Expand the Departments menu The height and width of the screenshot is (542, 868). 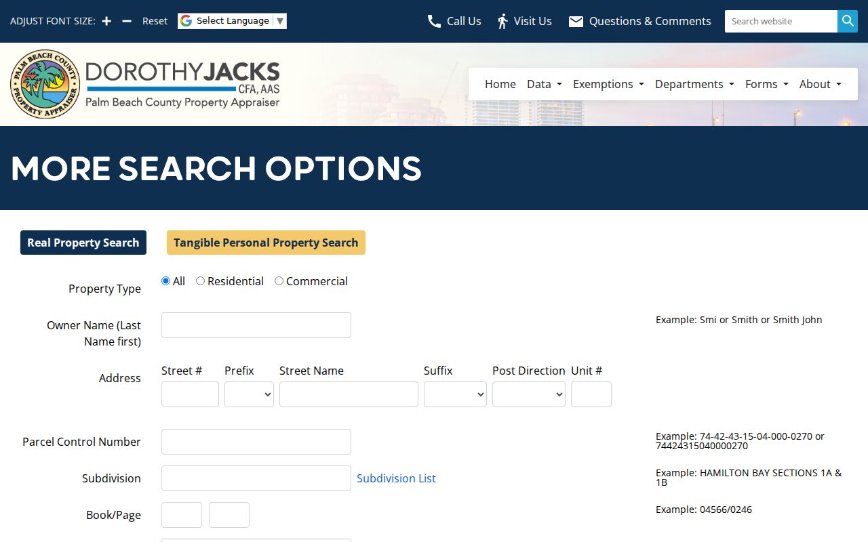point(694,84)
